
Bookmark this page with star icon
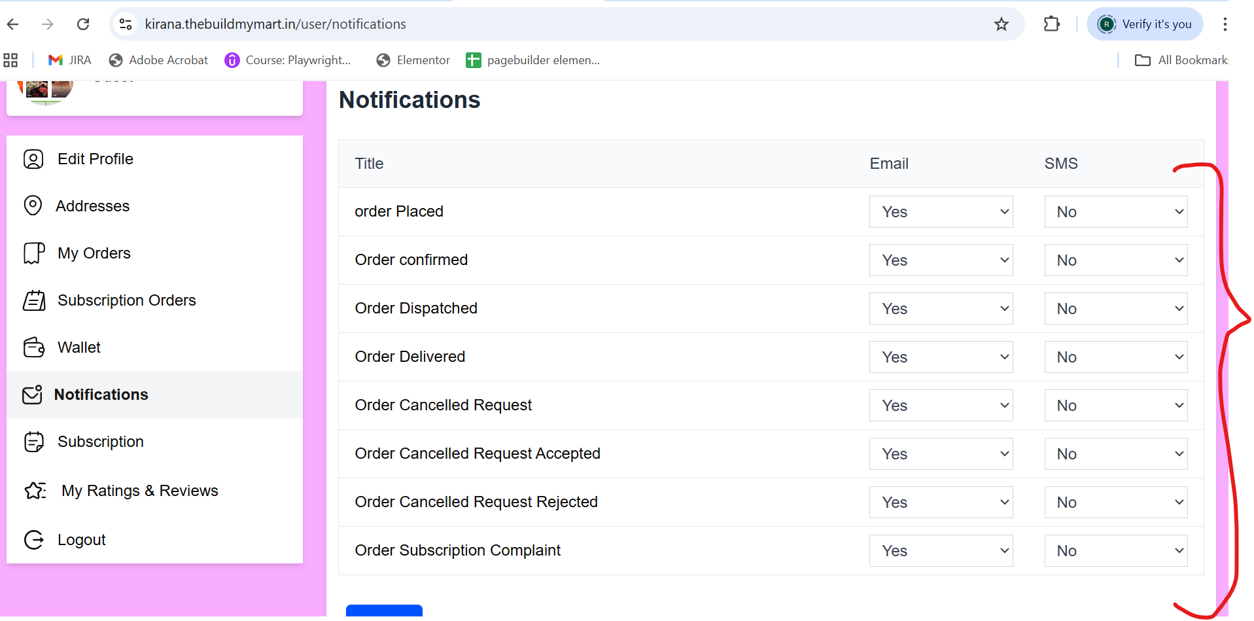1001,24
